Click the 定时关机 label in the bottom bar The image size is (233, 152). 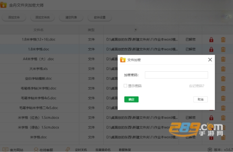(x=81, y=150)
